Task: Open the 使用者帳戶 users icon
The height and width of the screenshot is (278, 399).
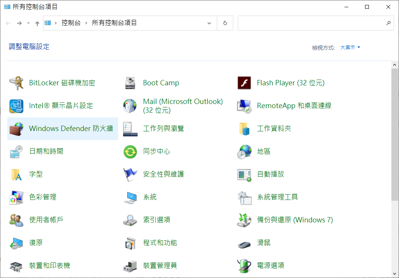Action: 16,220
